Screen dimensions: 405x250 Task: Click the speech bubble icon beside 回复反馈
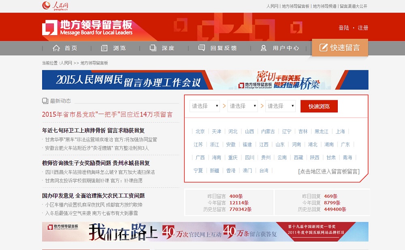(x=201, y=48)
